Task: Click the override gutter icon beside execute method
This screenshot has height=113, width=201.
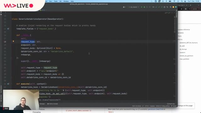Action: (x=8, y=84)
